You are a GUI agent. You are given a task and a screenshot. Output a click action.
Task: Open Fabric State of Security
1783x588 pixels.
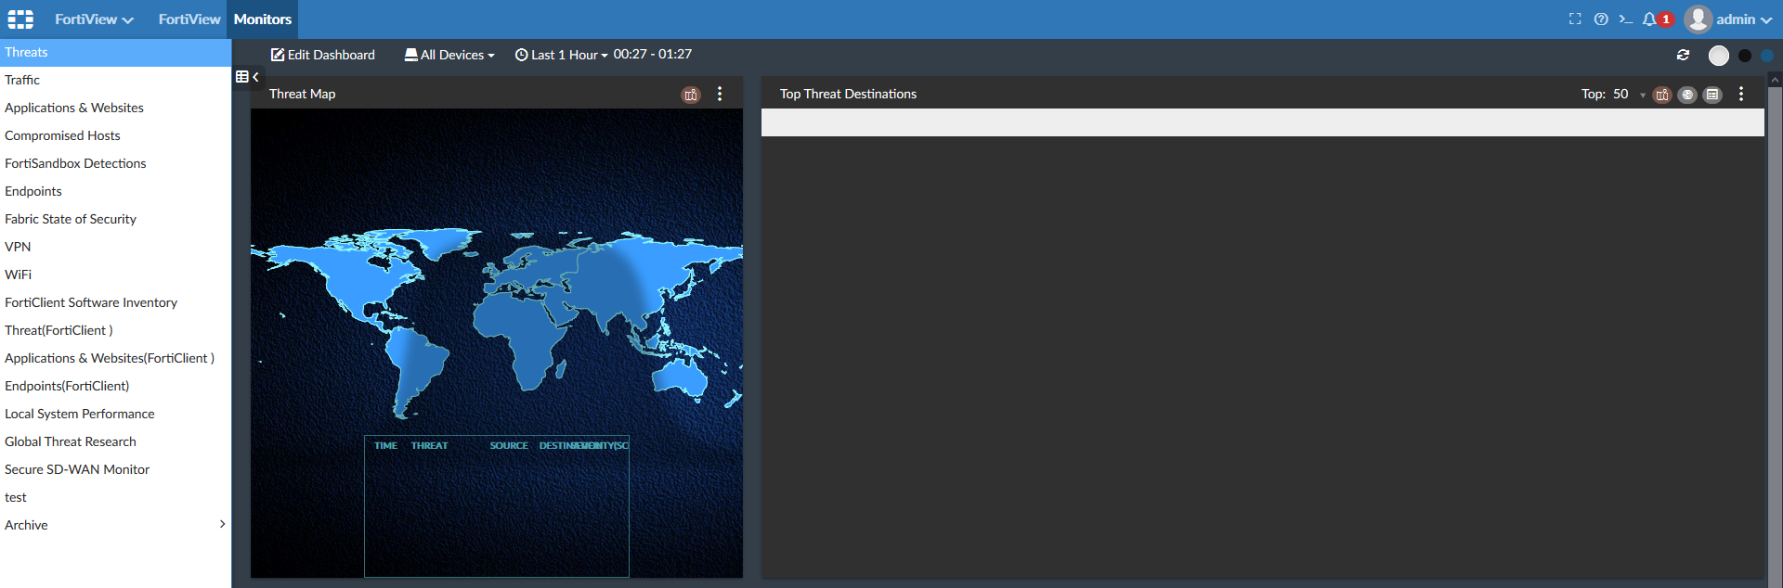[x=115, y=219]
